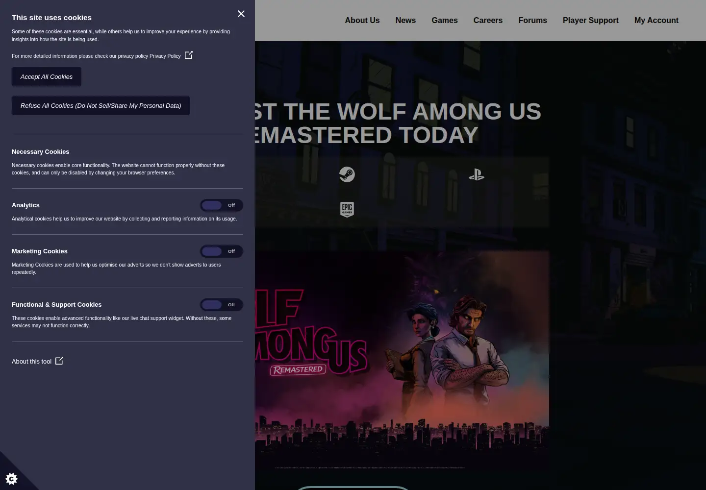Click the external link icon beside About this tool
The height and width of the screenshot is (490, 706).
tap(59, 361)
